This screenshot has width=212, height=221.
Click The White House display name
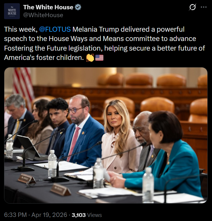(48, 7)
